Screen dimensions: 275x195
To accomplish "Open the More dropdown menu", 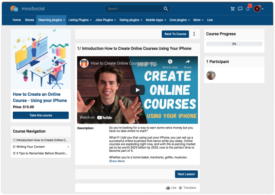I will (198, 20).
